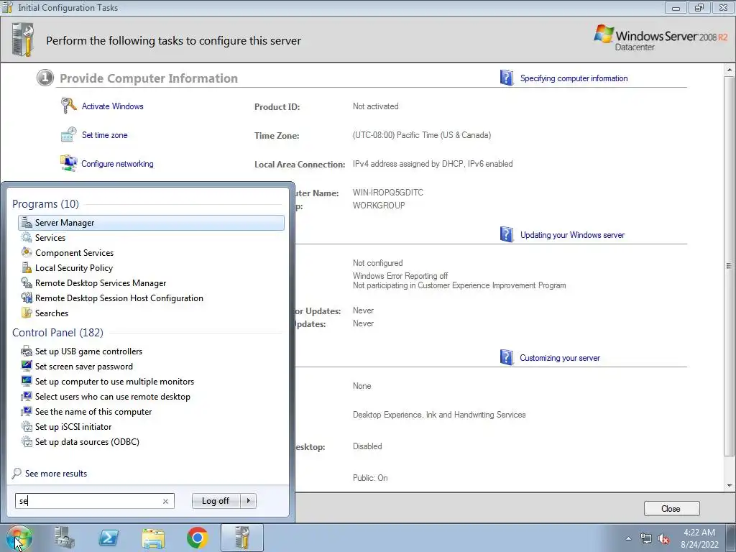Click the muted volume tray icon
The height and width of the screenshot is (552, 736).
663,538
